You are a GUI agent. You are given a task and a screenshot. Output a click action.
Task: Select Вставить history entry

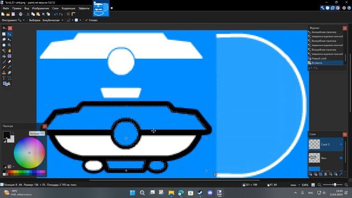(x=326, y=63)
